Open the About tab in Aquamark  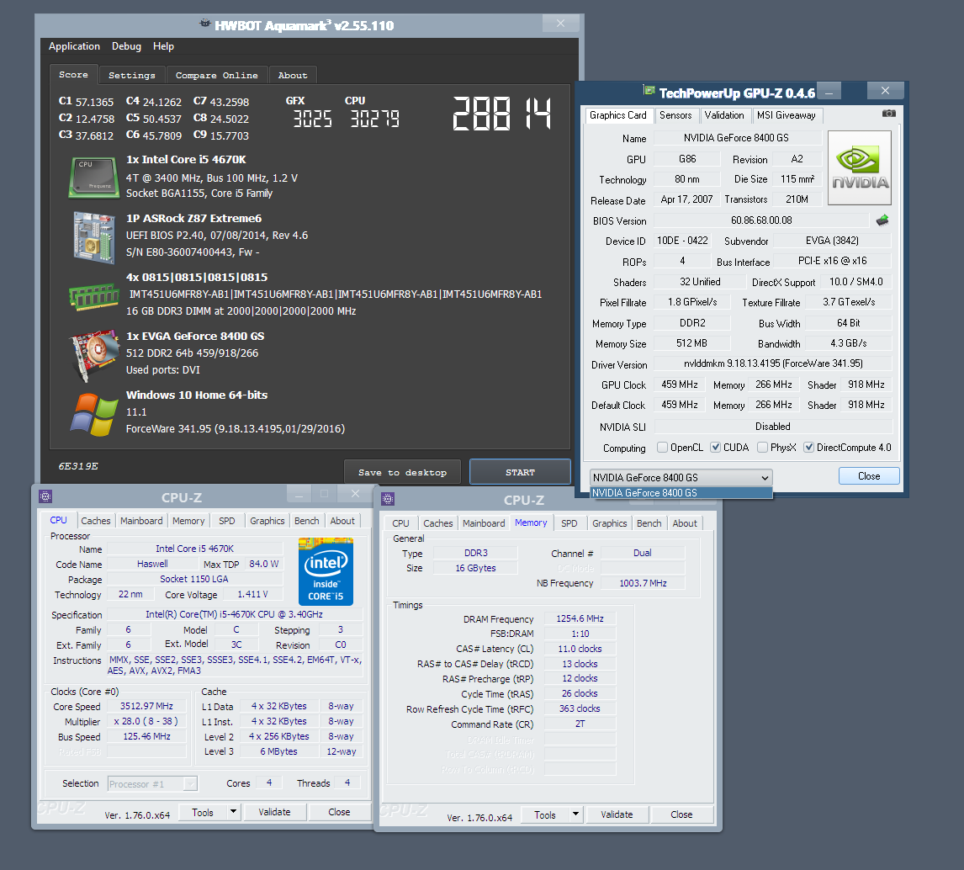[293, 75]
